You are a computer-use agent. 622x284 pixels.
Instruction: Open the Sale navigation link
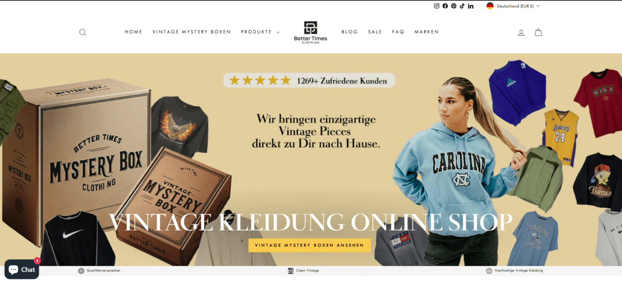[375, 32]
